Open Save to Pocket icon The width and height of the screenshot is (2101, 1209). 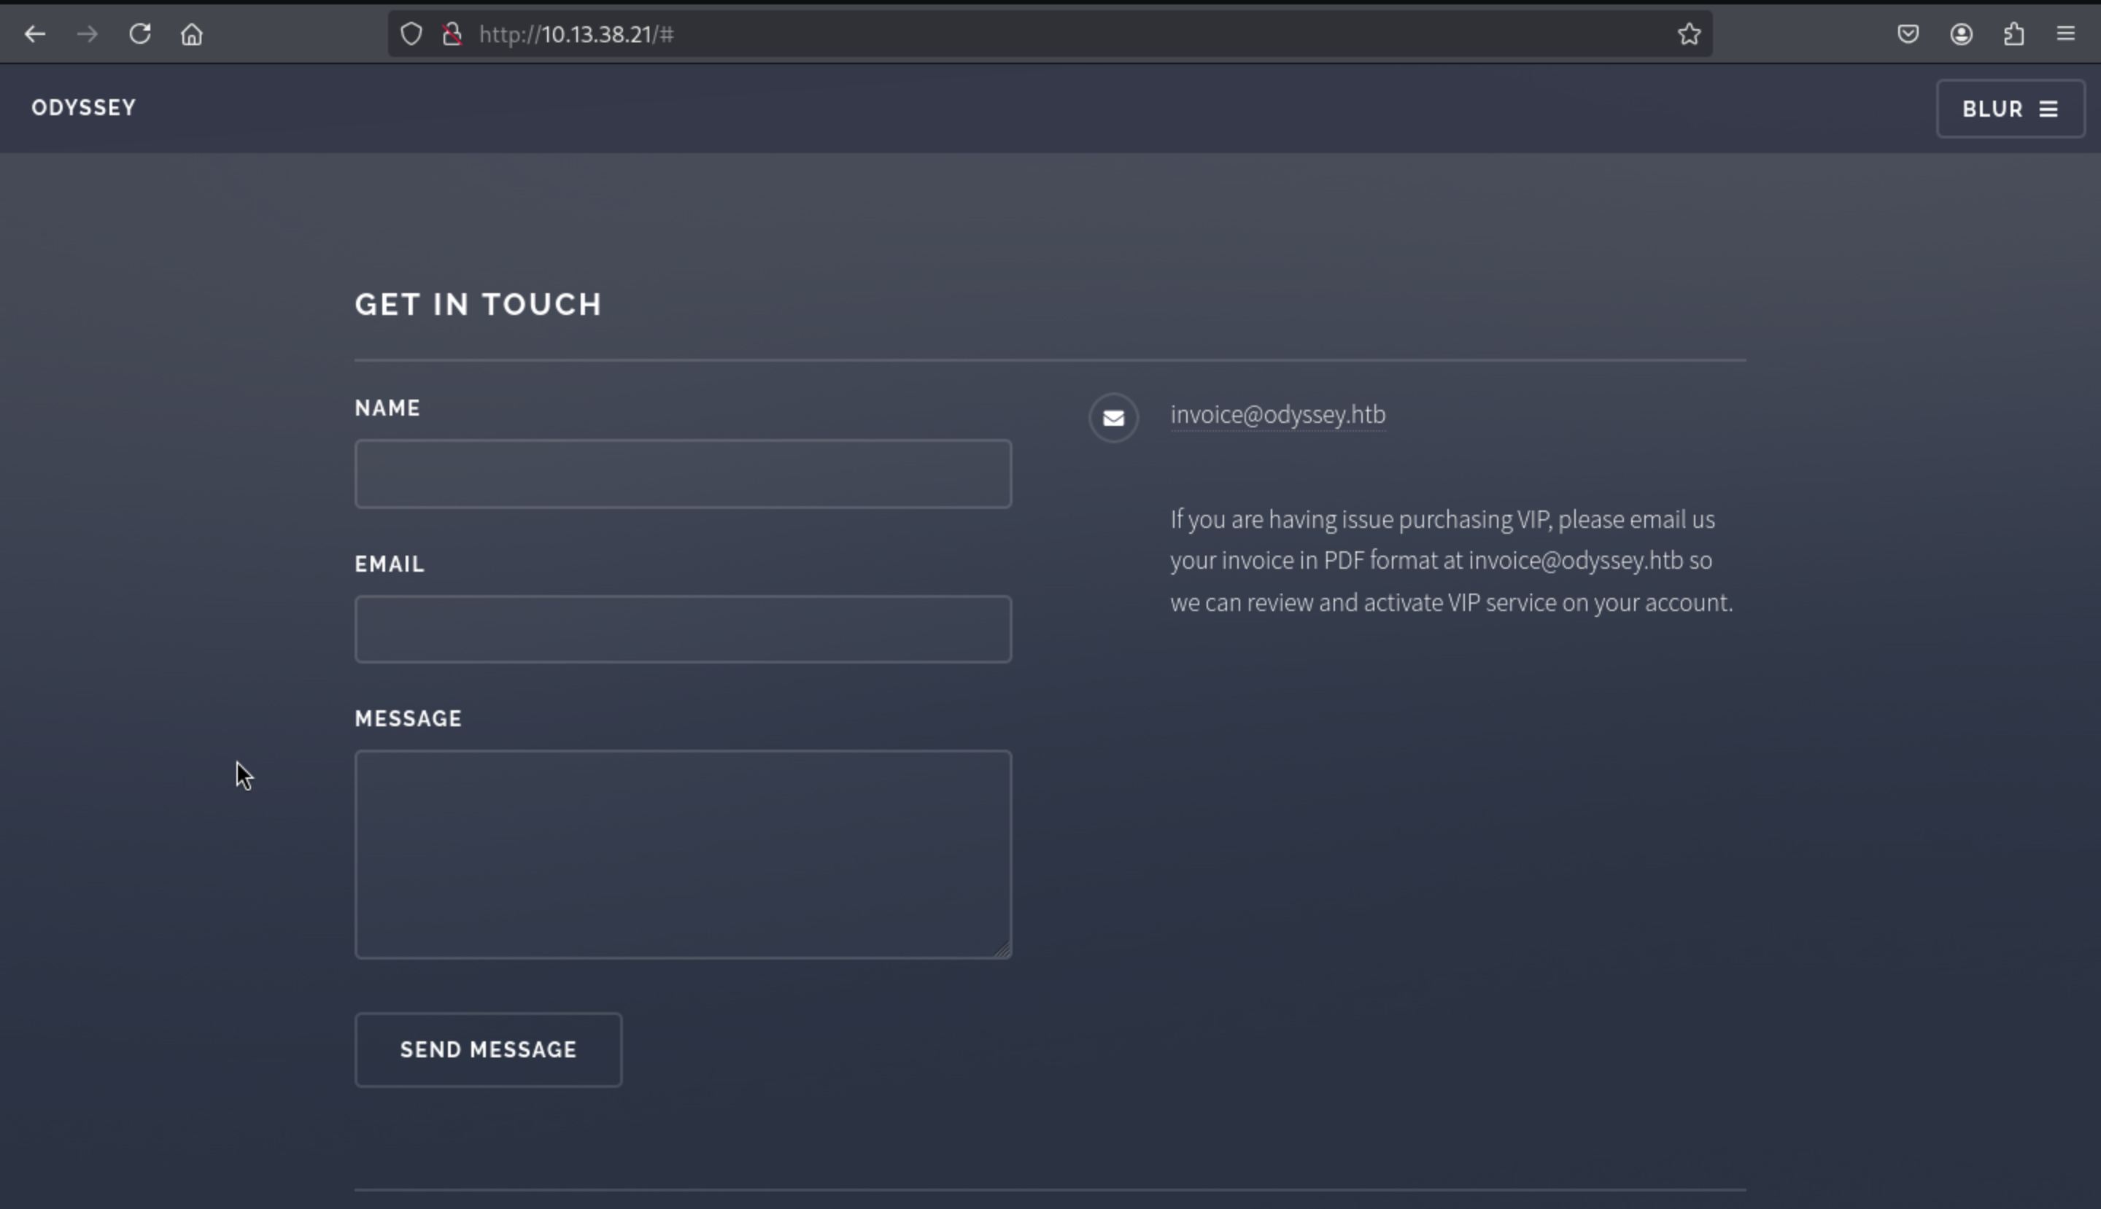[1908, 34]
